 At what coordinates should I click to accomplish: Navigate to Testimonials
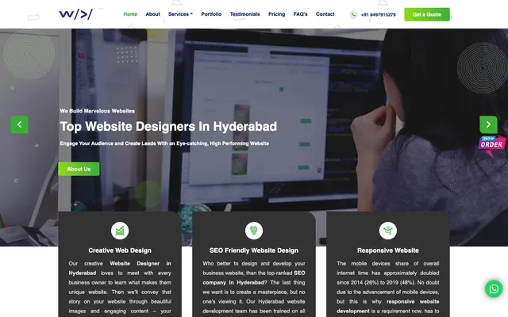[245, 14]
